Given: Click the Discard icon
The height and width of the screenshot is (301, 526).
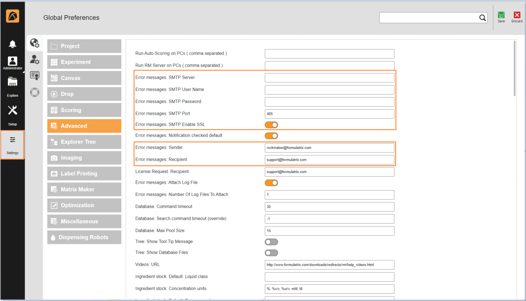Looking at the screenshot, I should click(517, 15).
